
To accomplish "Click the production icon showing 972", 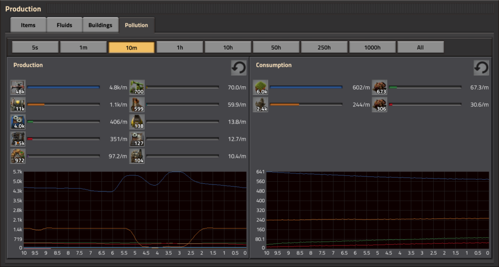I will click(18, 156).
